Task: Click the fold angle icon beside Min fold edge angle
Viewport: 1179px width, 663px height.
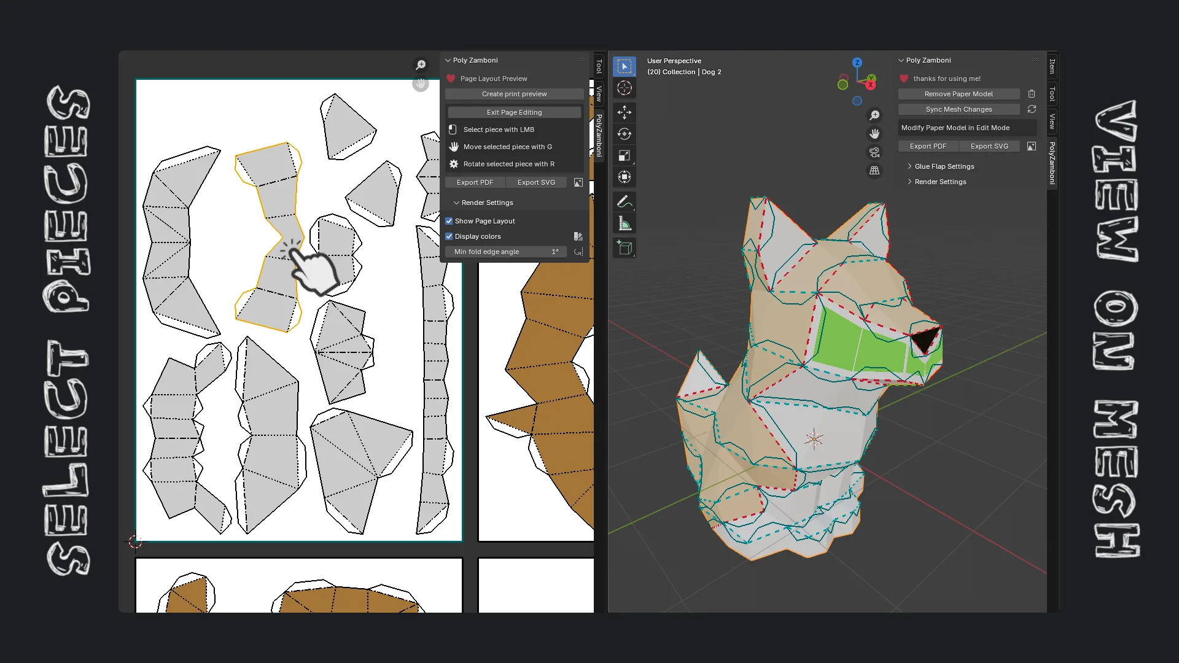Action: [x=578, y=252]
